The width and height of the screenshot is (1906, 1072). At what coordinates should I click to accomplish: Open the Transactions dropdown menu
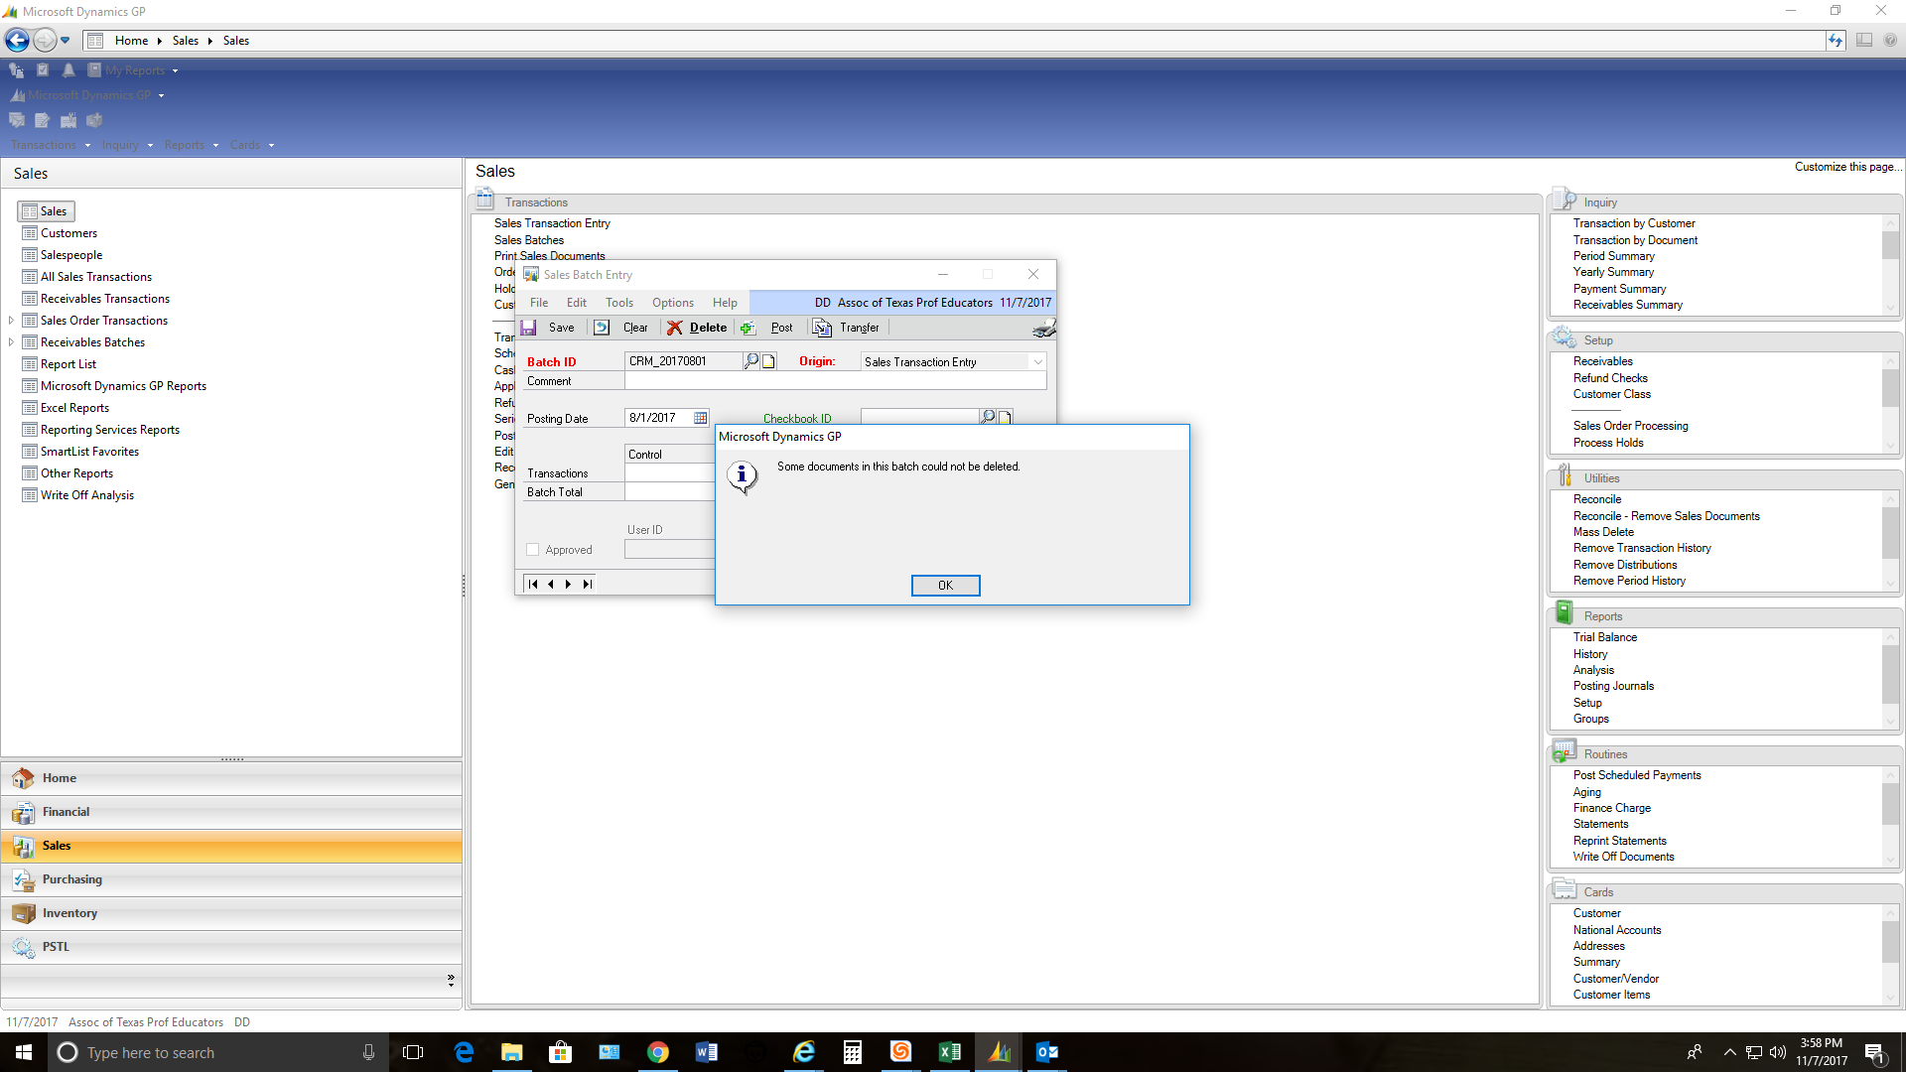point(51,145)
